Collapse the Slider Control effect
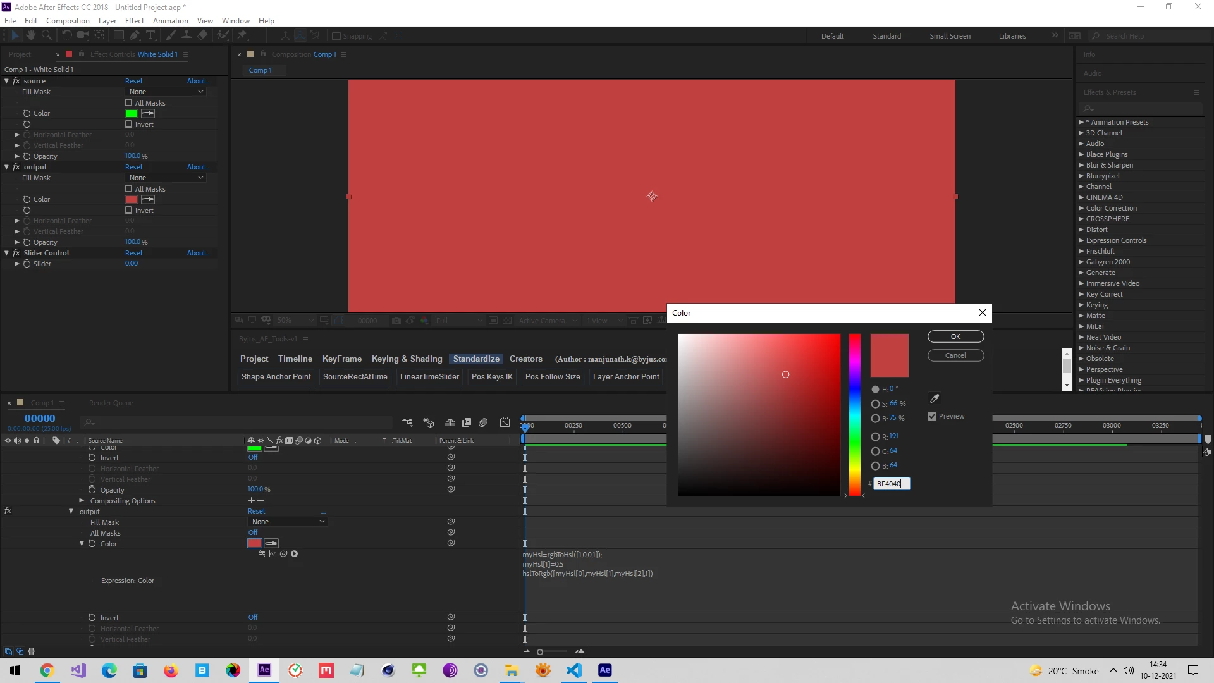This screenshot has height=683, width=1214. [7, 253]
